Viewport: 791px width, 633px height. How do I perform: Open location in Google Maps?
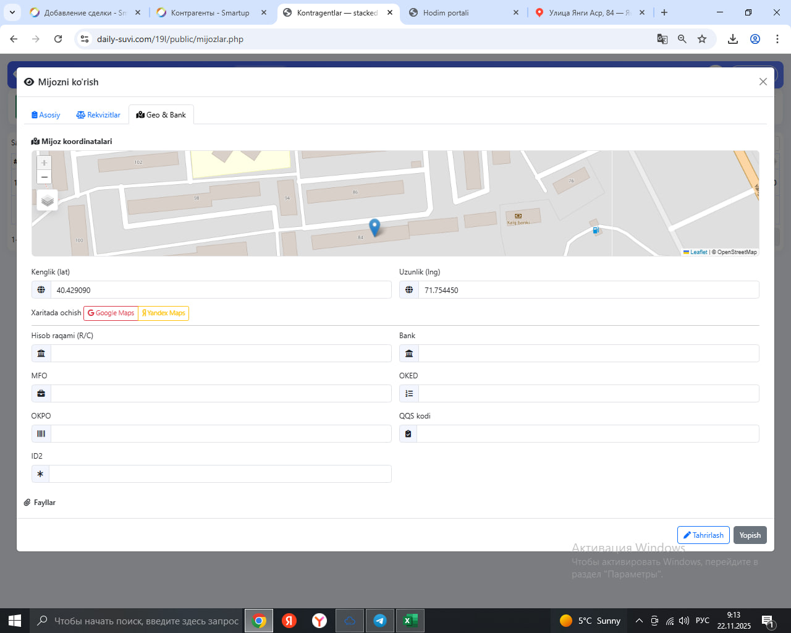coord(111,313)
